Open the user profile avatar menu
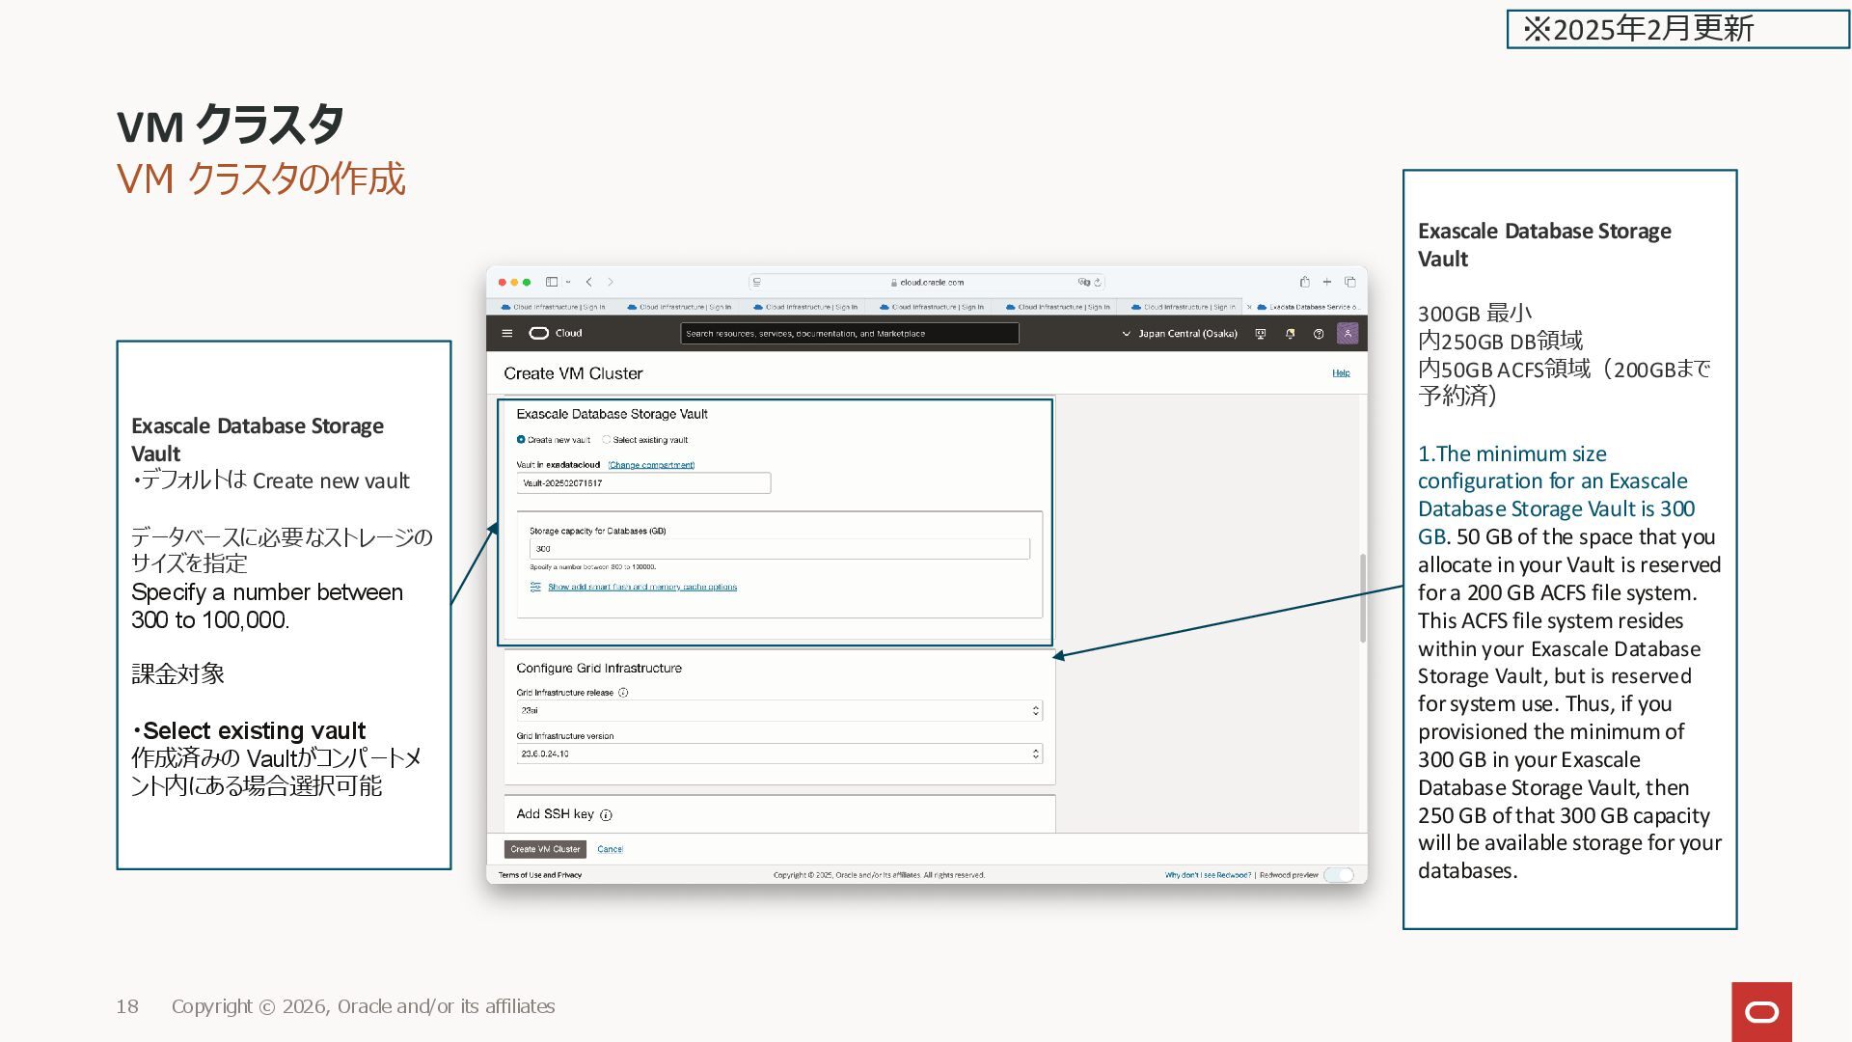Image resolution: width=1852 pixels, height=1042 pixels. pyautogui.click(x=1348, y=334)
